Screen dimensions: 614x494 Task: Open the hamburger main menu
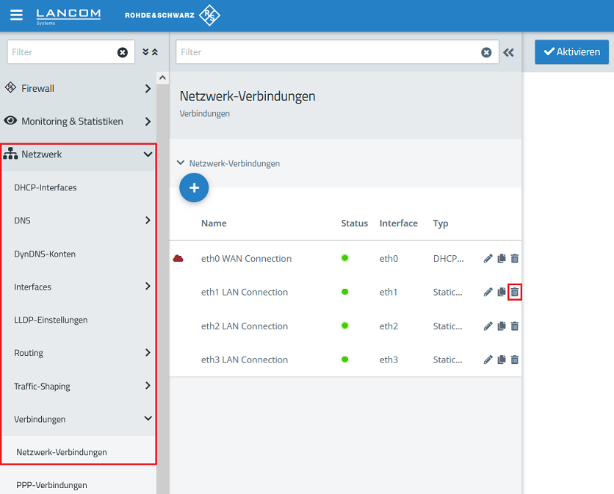[16, 15]
